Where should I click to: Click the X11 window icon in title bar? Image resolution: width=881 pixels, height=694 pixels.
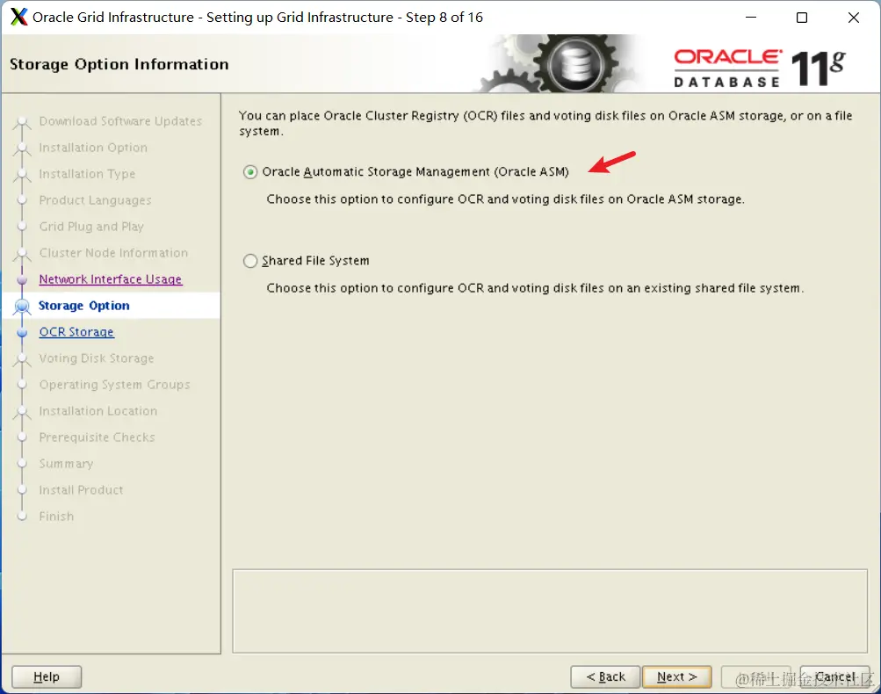18,17
